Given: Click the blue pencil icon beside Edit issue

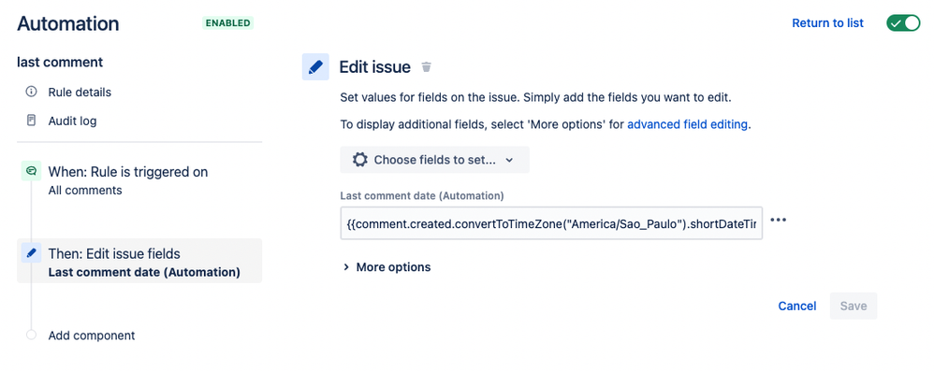Looking at the screenshot, I should pyautogui.click(x=315, y=66).
